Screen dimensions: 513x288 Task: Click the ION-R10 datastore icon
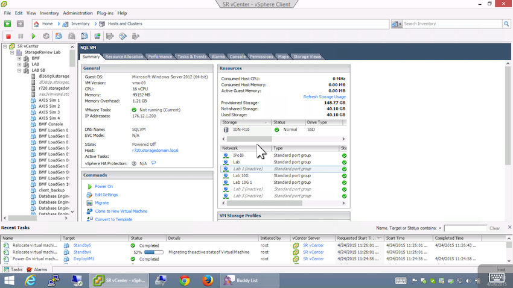point(226,130)
